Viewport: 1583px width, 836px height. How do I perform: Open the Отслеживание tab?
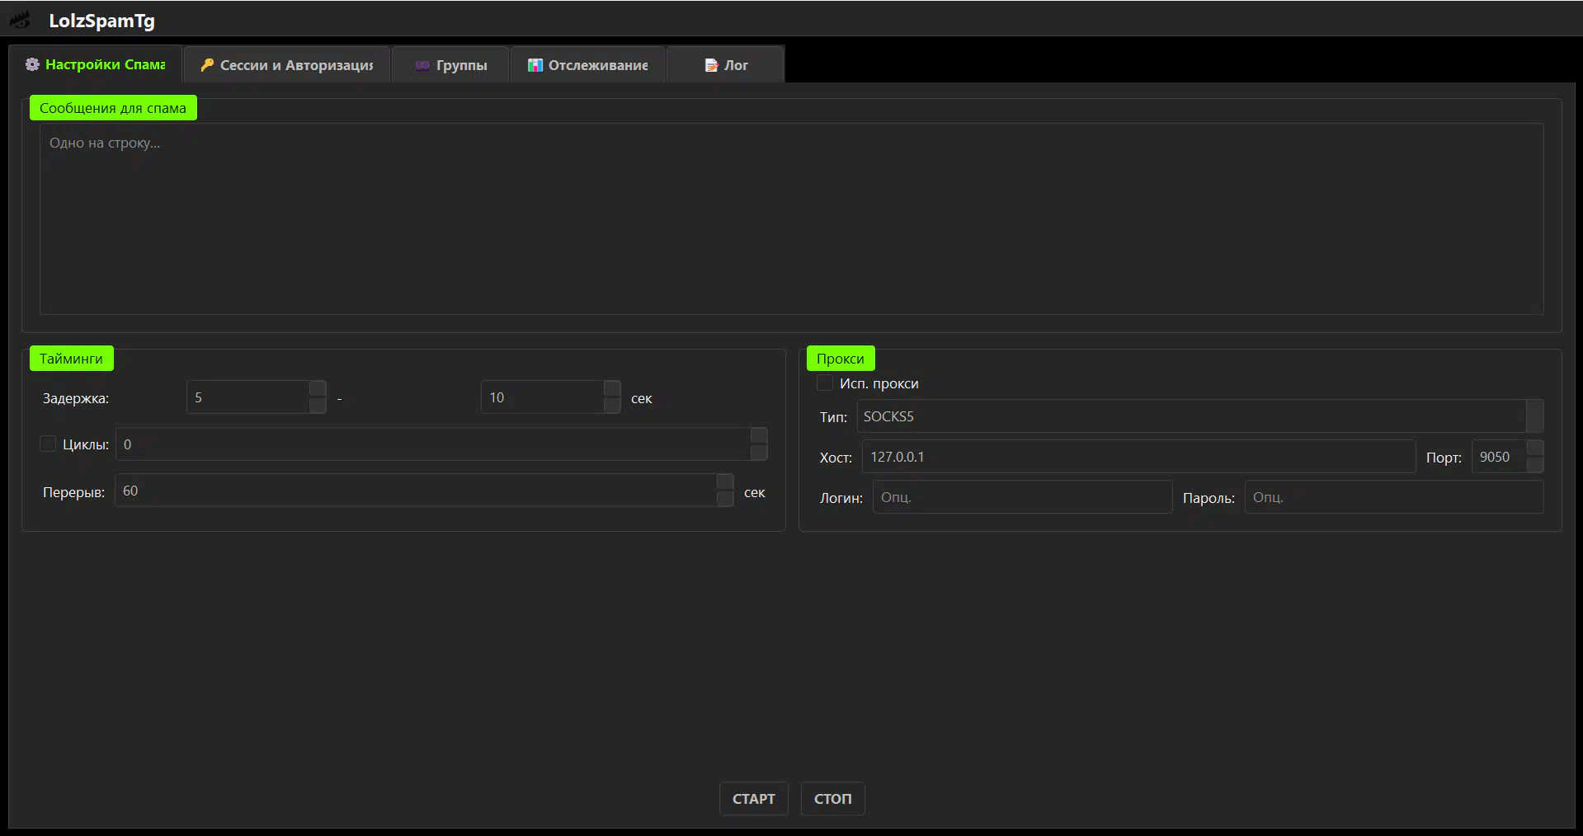tap(588, 65)
